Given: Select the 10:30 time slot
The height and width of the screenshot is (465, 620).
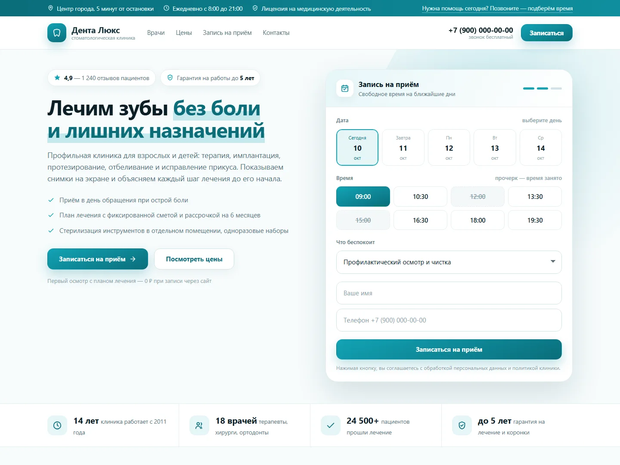Looking at the screenshot, I should coord(420,196).
